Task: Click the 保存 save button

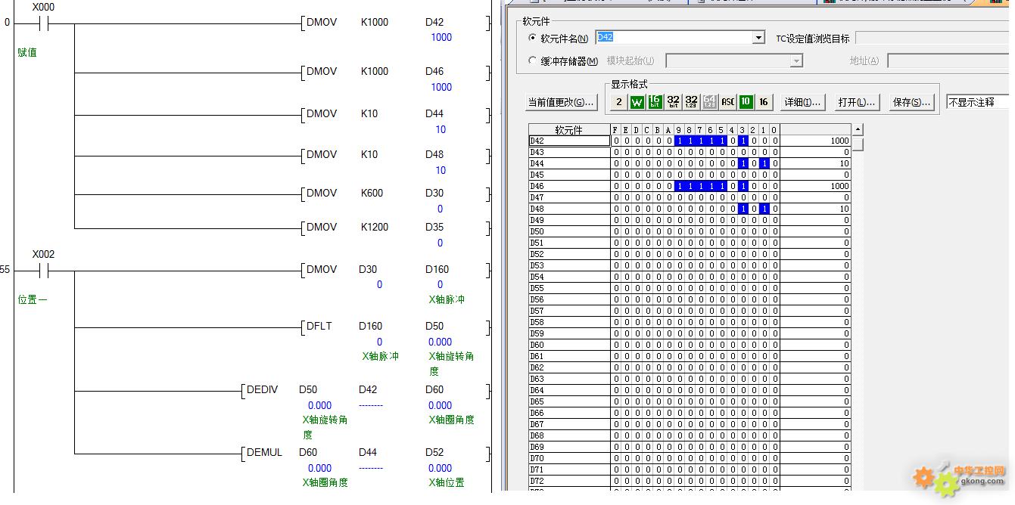Action: click(911, 102)
